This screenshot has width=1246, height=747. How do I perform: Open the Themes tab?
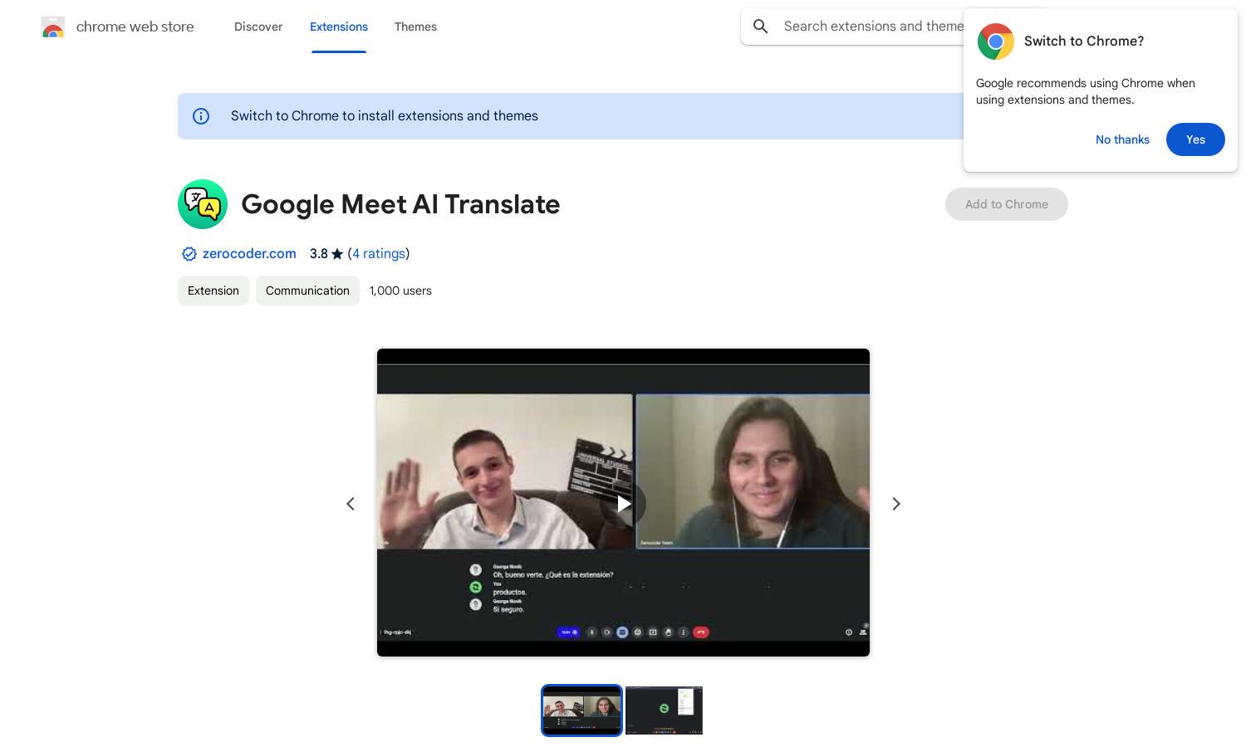coord(415,27)
